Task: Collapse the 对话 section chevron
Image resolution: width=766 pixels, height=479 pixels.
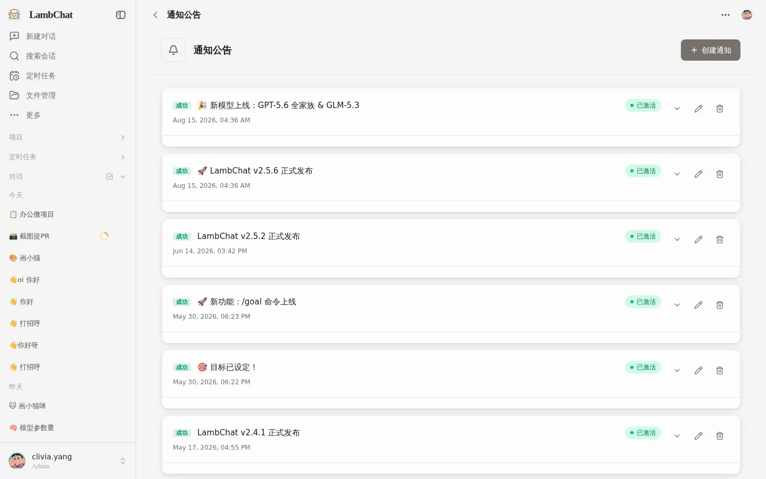Action: click(x=123, y=177)
